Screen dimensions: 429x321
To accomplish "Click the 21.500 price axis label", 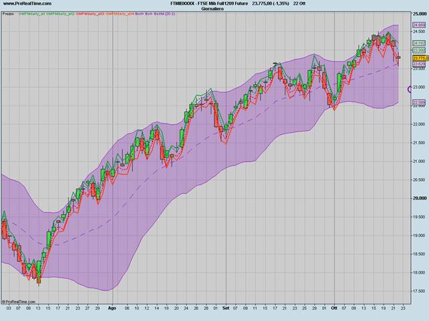I will 420,143.
